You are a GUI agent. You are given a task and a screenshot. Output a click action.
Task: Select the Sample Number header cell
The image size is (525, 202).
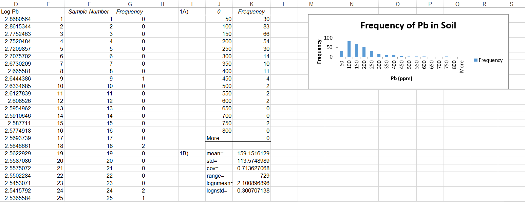(89, 12)
